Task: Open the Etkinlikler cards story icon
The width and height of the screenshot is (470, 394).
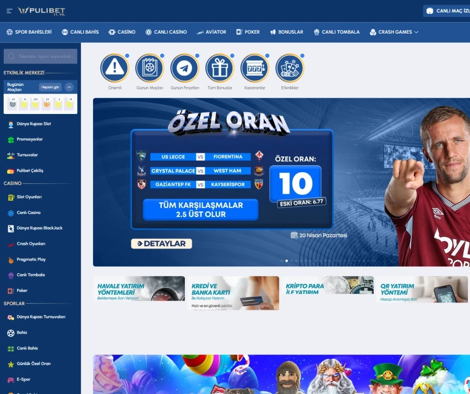Action: pyautogui.click(x=290, y=68)
